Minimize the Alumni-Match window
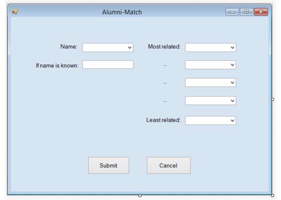Screen dimensions: 281x200 tap(232, 12)
